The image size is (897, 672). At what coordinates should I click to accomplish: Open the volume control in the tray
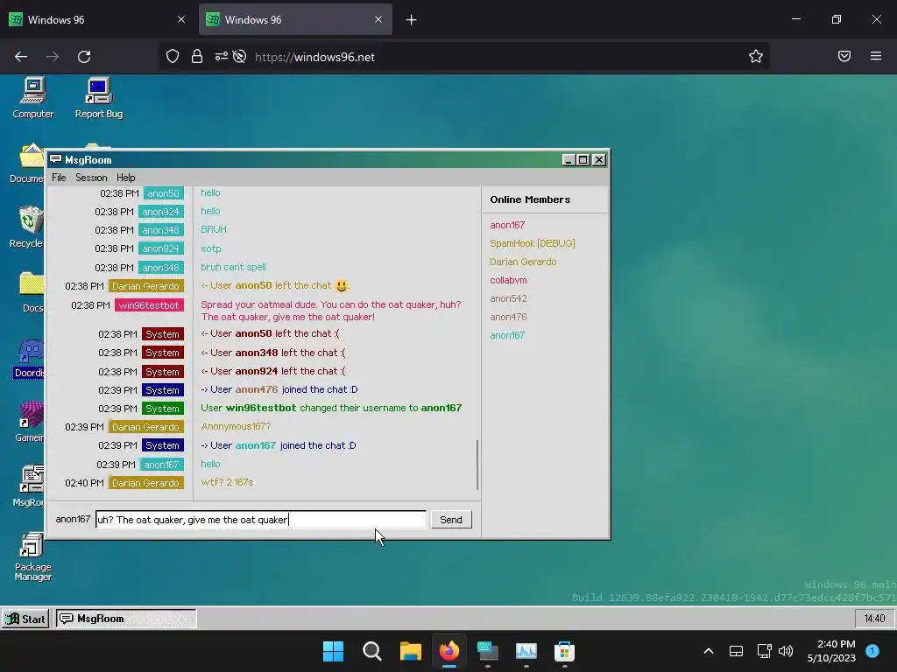coord(786,651)
